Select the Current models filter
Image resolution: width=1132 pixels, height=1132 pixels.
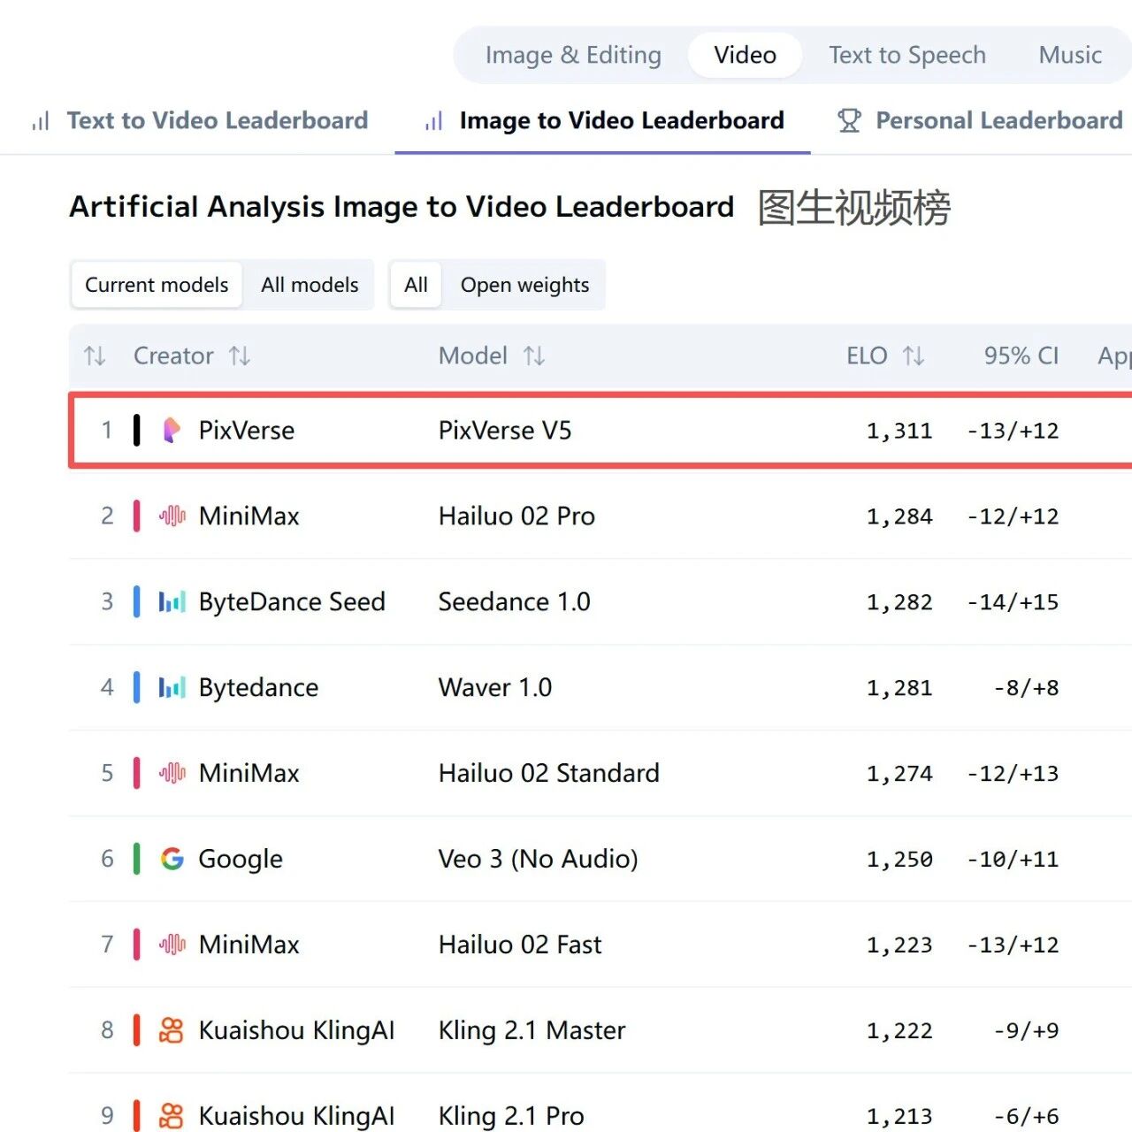[x=157, y=285]
